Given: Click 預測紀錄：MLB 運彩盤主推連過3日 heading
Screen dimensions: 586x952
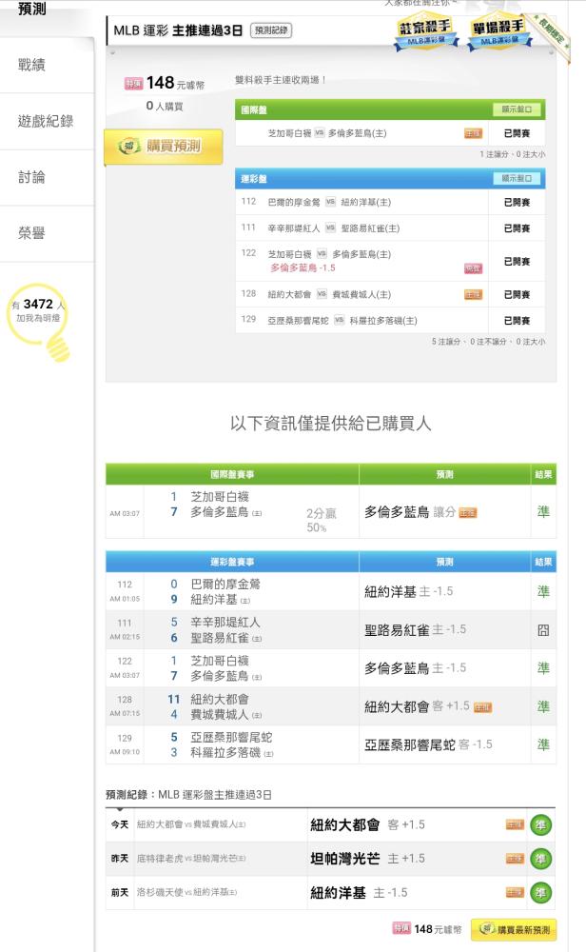Looking at the screenshot, I should click(x=188, y=795).
